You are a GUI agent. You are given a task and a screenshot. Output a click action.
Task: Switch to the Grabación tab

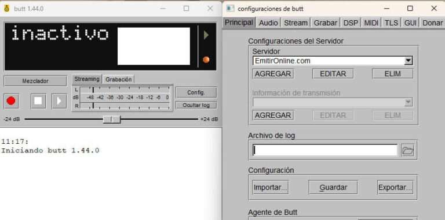(x=119, y=80)
